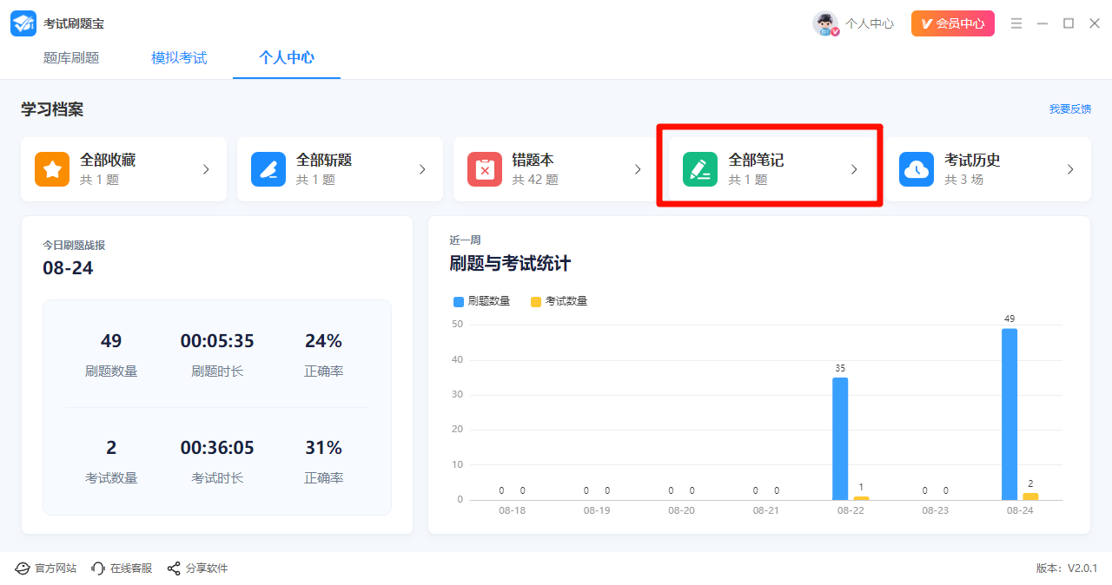Expand 考试历史 via its chevron arrow
Viewport: 1112px width, 585px height.
click(1070, 169)
